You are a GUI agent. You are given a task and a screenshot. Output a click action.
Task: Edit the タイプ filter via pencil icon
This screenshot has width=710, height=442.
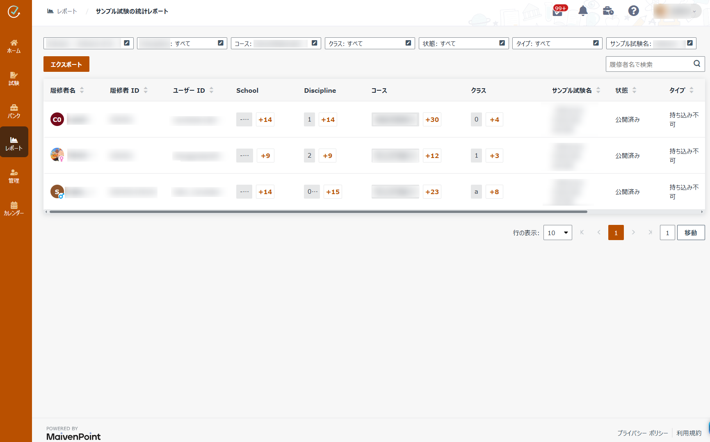click(x=596, y=43)
